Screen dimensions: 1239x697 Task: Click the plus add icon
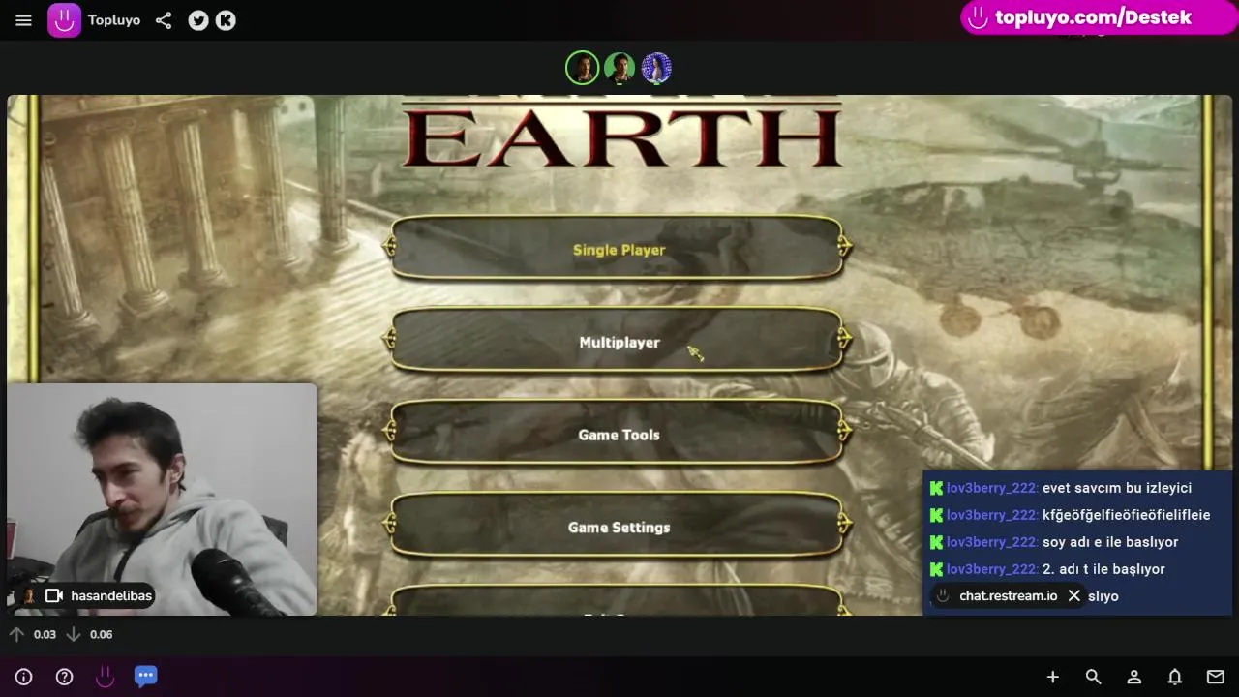coord(1052,677)
